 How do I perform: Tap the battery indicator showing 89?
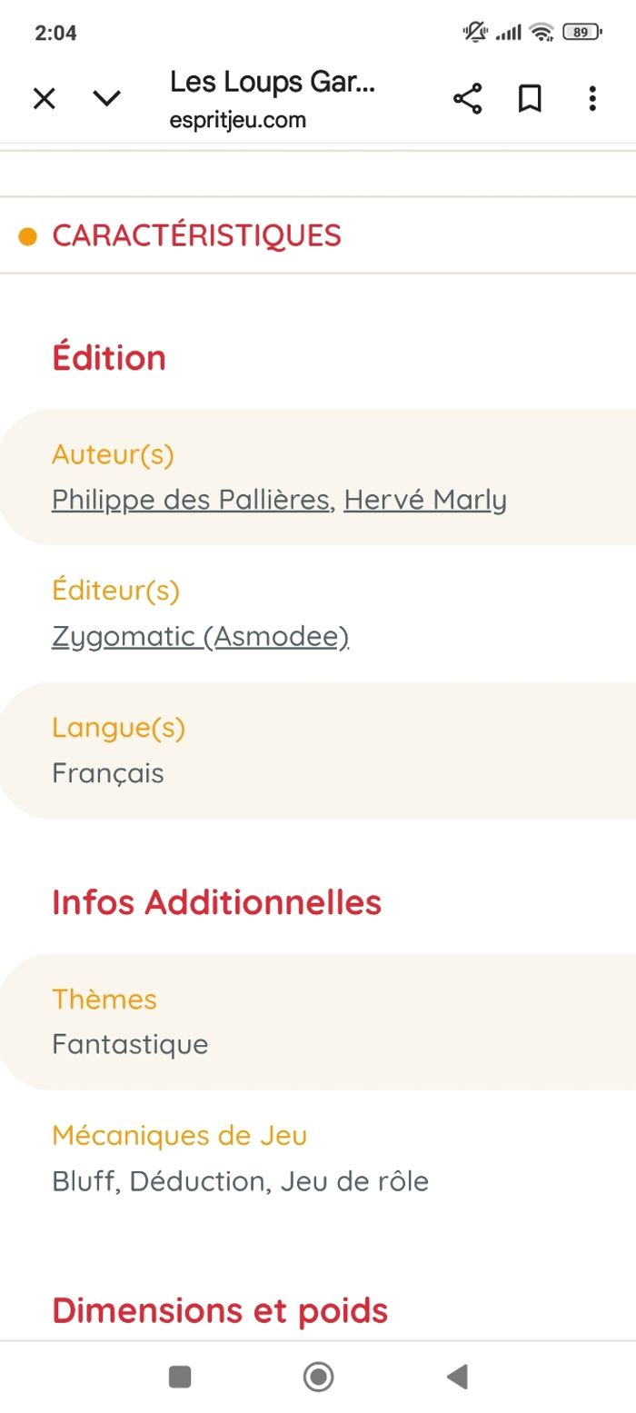(x=581, y=33)
